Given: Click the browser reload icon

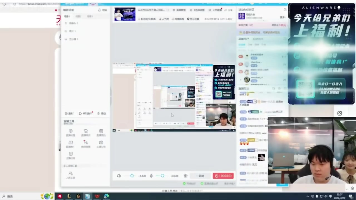Looking at the screenshot, I should 4,4.
